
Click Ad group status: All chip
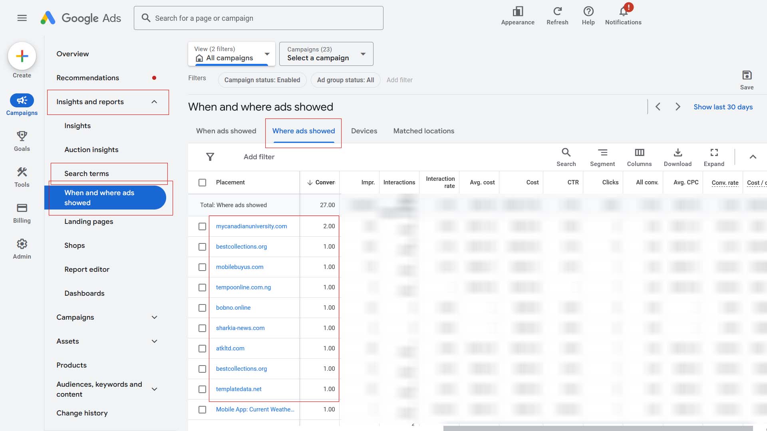click(346, 80)
